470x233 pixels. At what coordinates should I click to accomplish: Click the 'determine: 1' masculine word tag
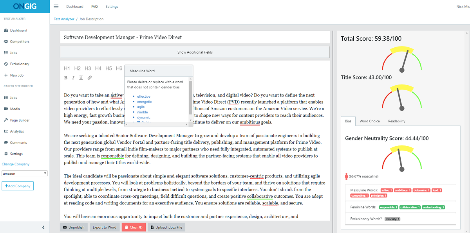(x=422, y=190)
